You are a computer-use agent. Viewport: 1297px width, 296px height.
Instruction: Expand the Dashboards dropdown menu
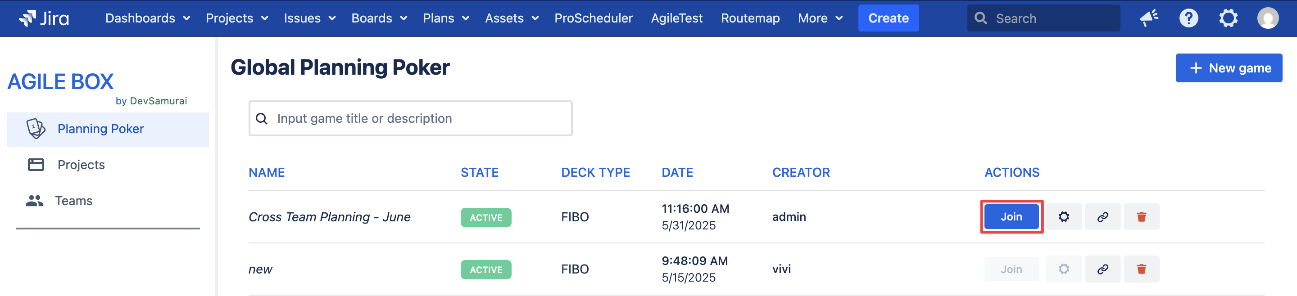[148, 18]
